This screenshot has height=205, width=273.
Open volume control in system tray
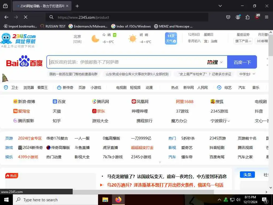click(x=238, y=200)
